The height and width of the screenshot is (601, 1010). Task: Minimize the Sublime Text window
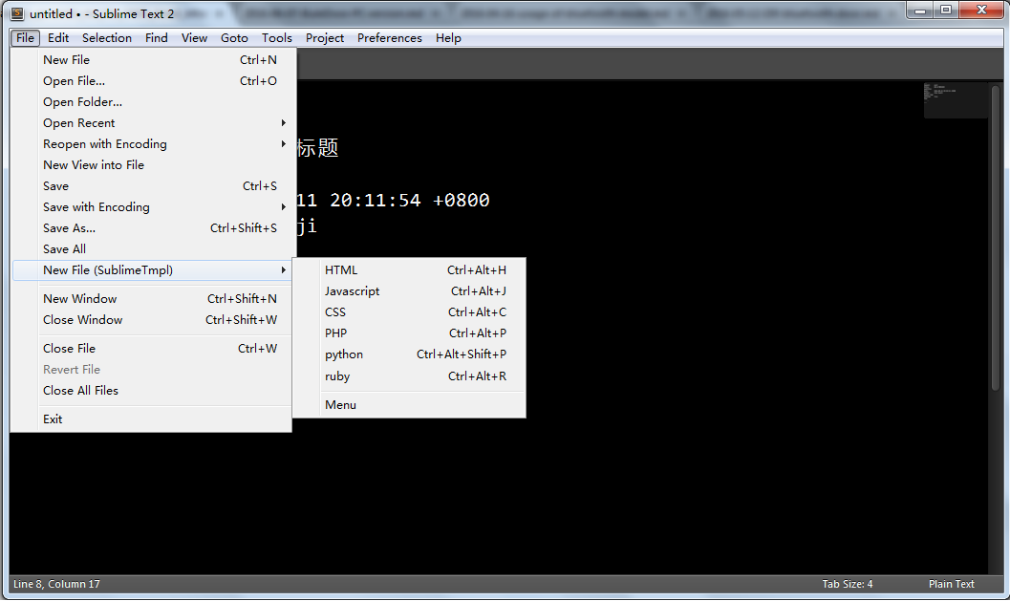(x=920, y=11)
